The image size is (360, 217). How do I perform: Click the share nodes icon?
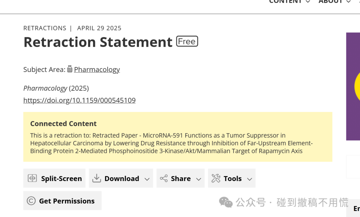[164, 178]
